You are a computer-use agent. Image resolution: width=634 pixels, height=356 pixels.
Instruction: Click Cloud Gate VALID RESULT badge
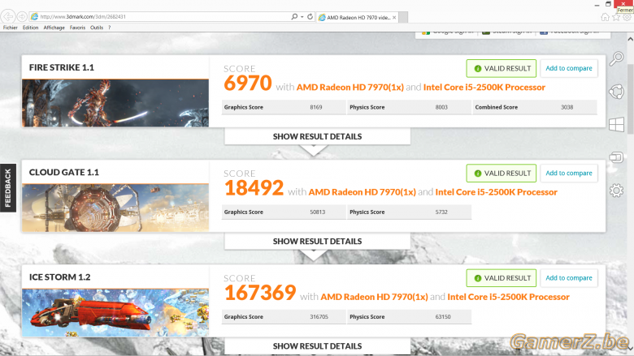pos(502,174)
